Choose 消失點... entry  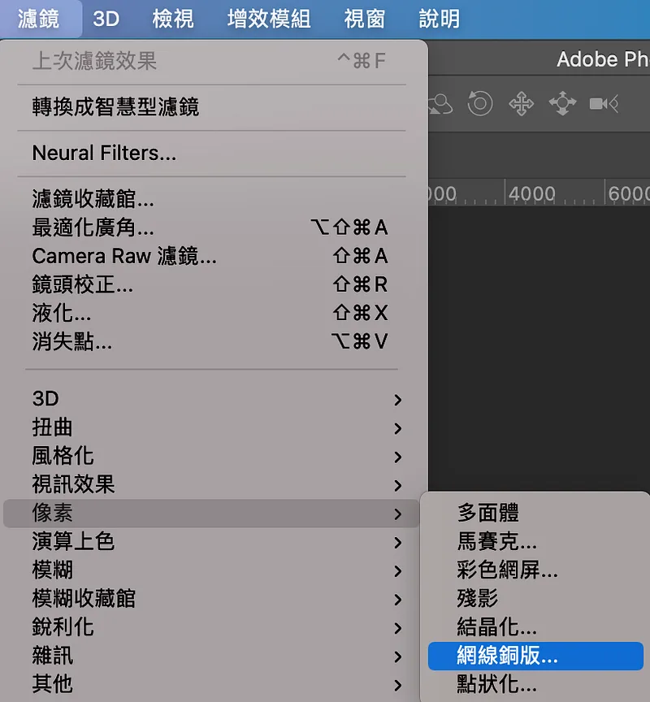click(x=214, y=341)
